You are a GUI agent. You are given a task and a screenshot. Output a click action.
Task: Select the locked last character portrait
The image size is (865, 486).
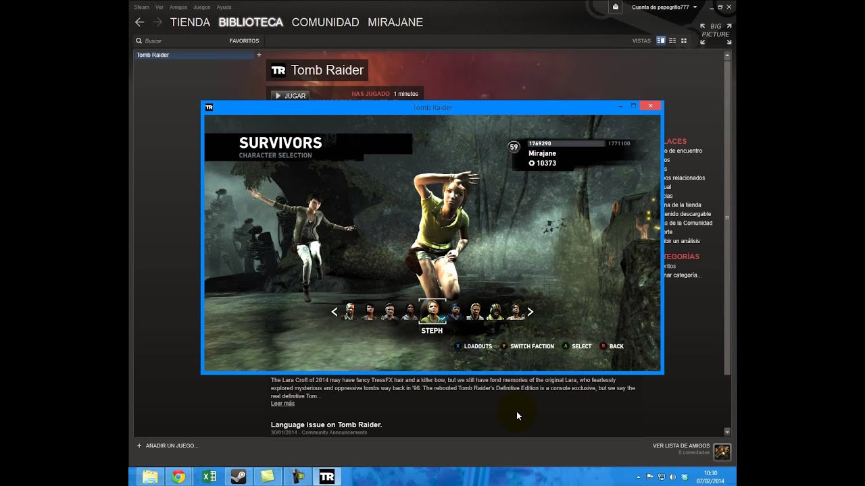(516, 311)
